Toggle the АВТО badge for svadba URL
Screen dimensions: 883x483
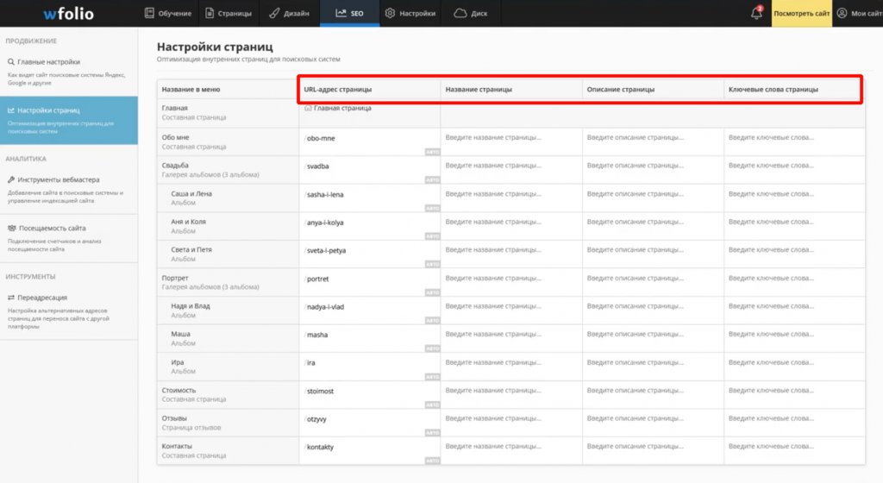(x=432, y=180)
